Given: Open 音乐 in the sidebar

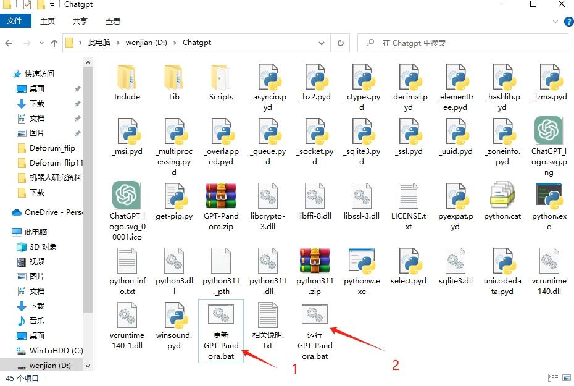Looking at the screenshot, I should click(36, 321).
